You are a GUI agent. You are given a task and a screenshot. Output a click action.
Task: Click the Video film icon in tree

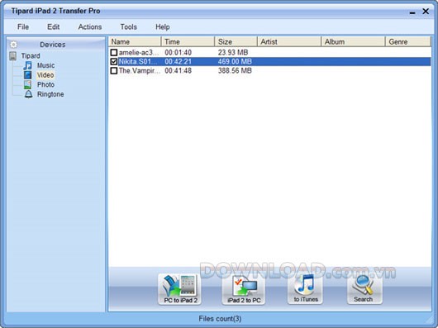click(27, 75)
